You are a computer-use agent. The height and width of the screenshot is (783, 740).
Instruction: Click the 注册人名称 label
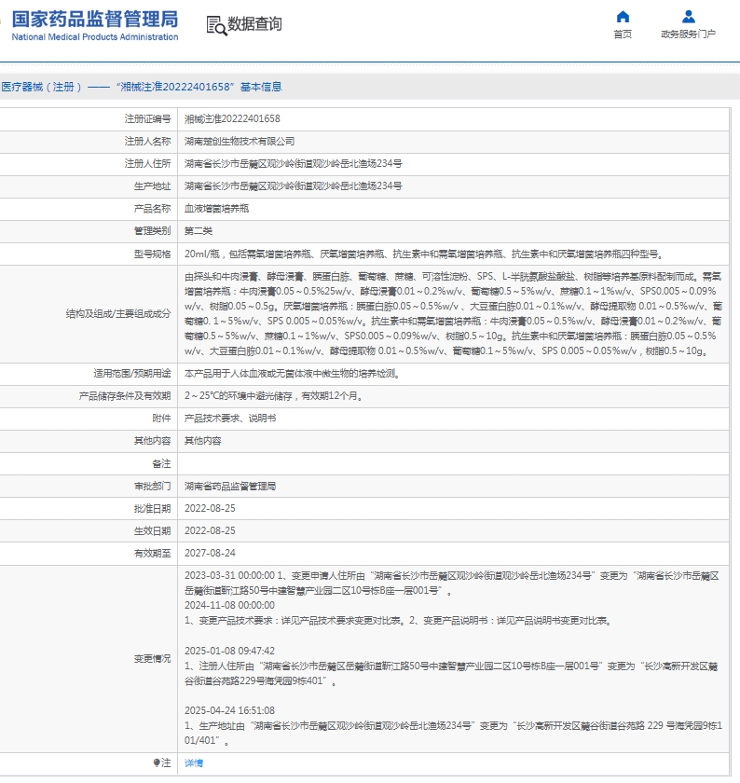(147, 142)
